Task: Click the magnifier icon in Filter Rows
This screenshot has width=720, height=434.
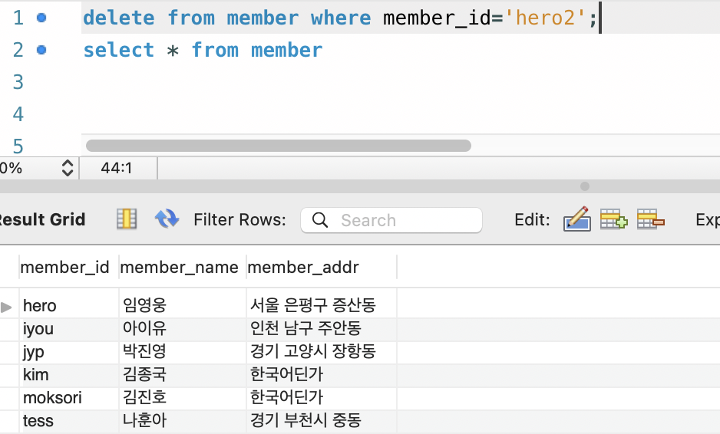Action: point(320,220)
